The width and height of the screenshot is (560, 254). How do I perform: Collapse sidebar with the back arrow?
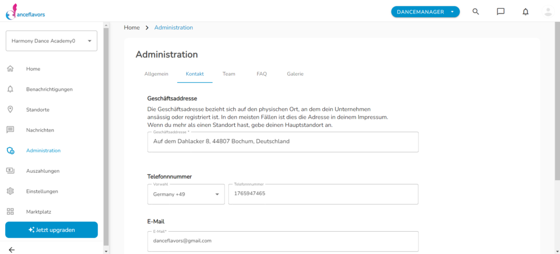coord(11,250)
